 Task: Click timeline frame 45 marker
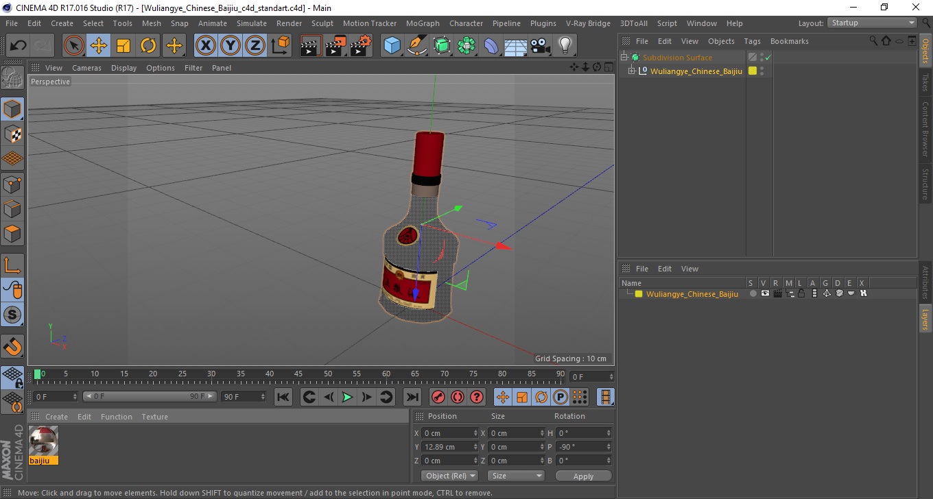(x=298, y=374)
